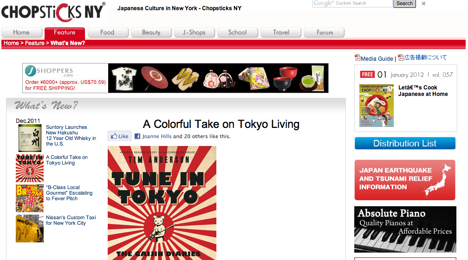Open Joanne Hills profile link

tap(157, 136)
